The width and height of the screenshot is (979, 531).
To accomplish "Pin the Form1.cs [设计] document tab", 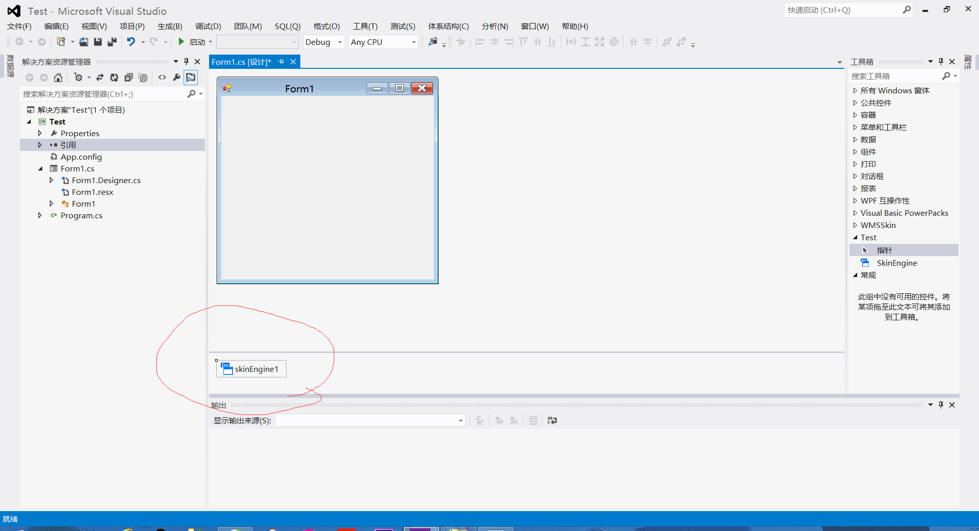I will [281, 62].
